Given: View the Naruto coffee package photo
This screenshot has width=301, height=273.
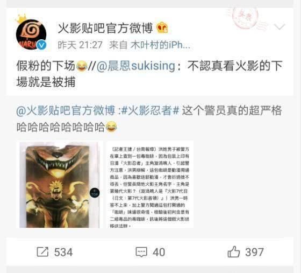Looking at the screenshot, I should [x=60, y=185].
